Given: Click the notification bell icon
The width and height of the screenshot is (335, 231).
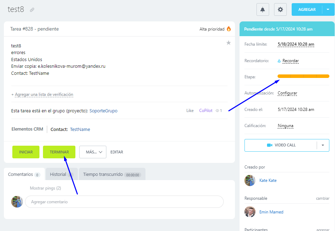Looking at the screenshot, I should 263,10.
